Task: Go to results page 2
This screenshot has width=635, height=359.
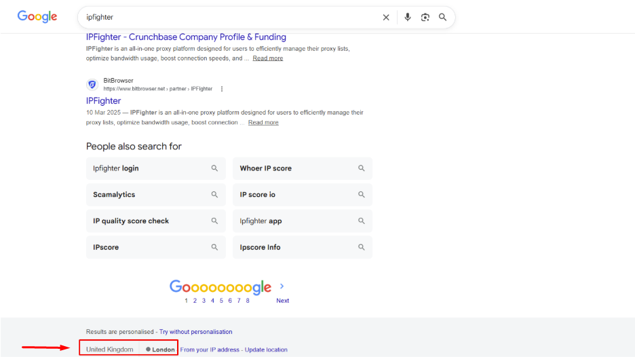Action: (195, 301)
